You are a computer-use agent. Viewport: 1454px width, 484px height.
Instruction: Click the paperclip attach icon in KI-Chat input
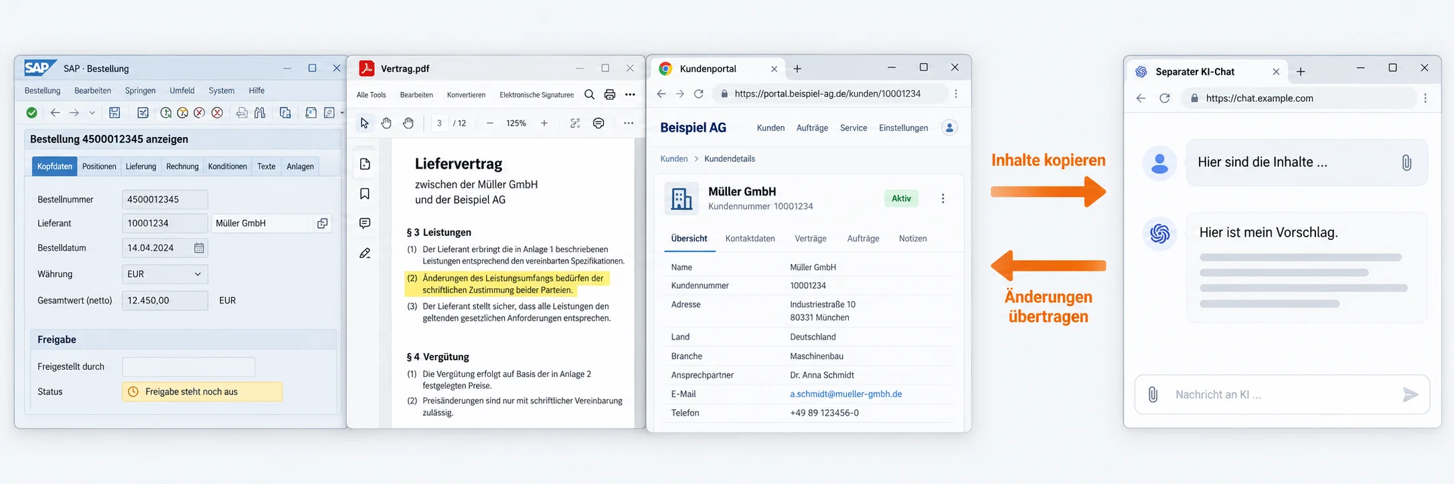1153,394
